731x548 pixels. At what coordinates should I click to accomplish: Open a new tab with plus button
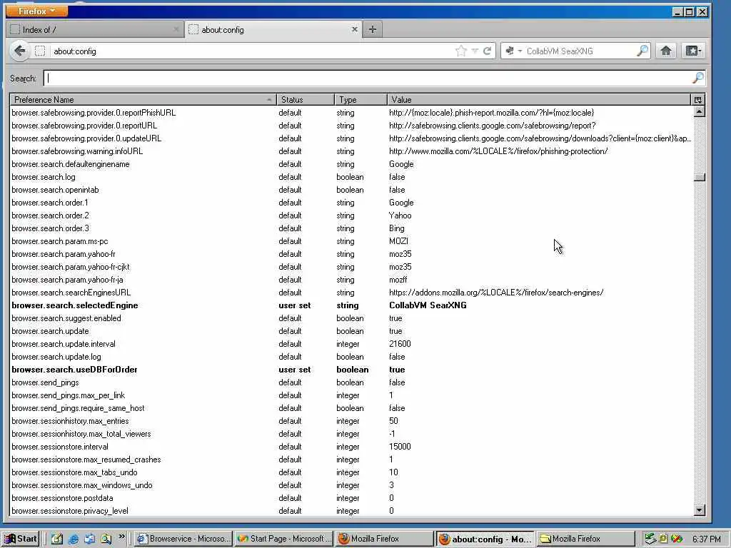[373, 29]
